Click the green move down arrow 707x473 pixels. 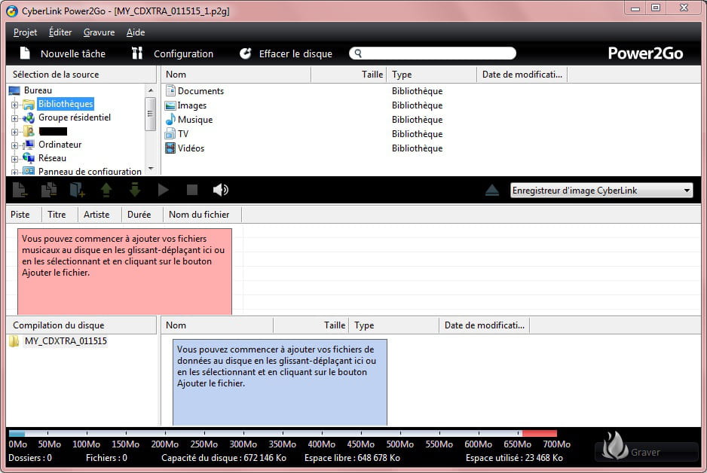point(135,190)
